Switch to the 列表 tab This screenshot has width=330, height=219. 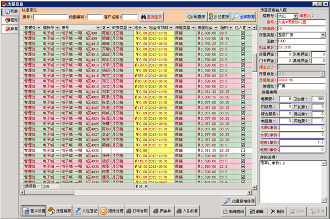pos(10,12)
